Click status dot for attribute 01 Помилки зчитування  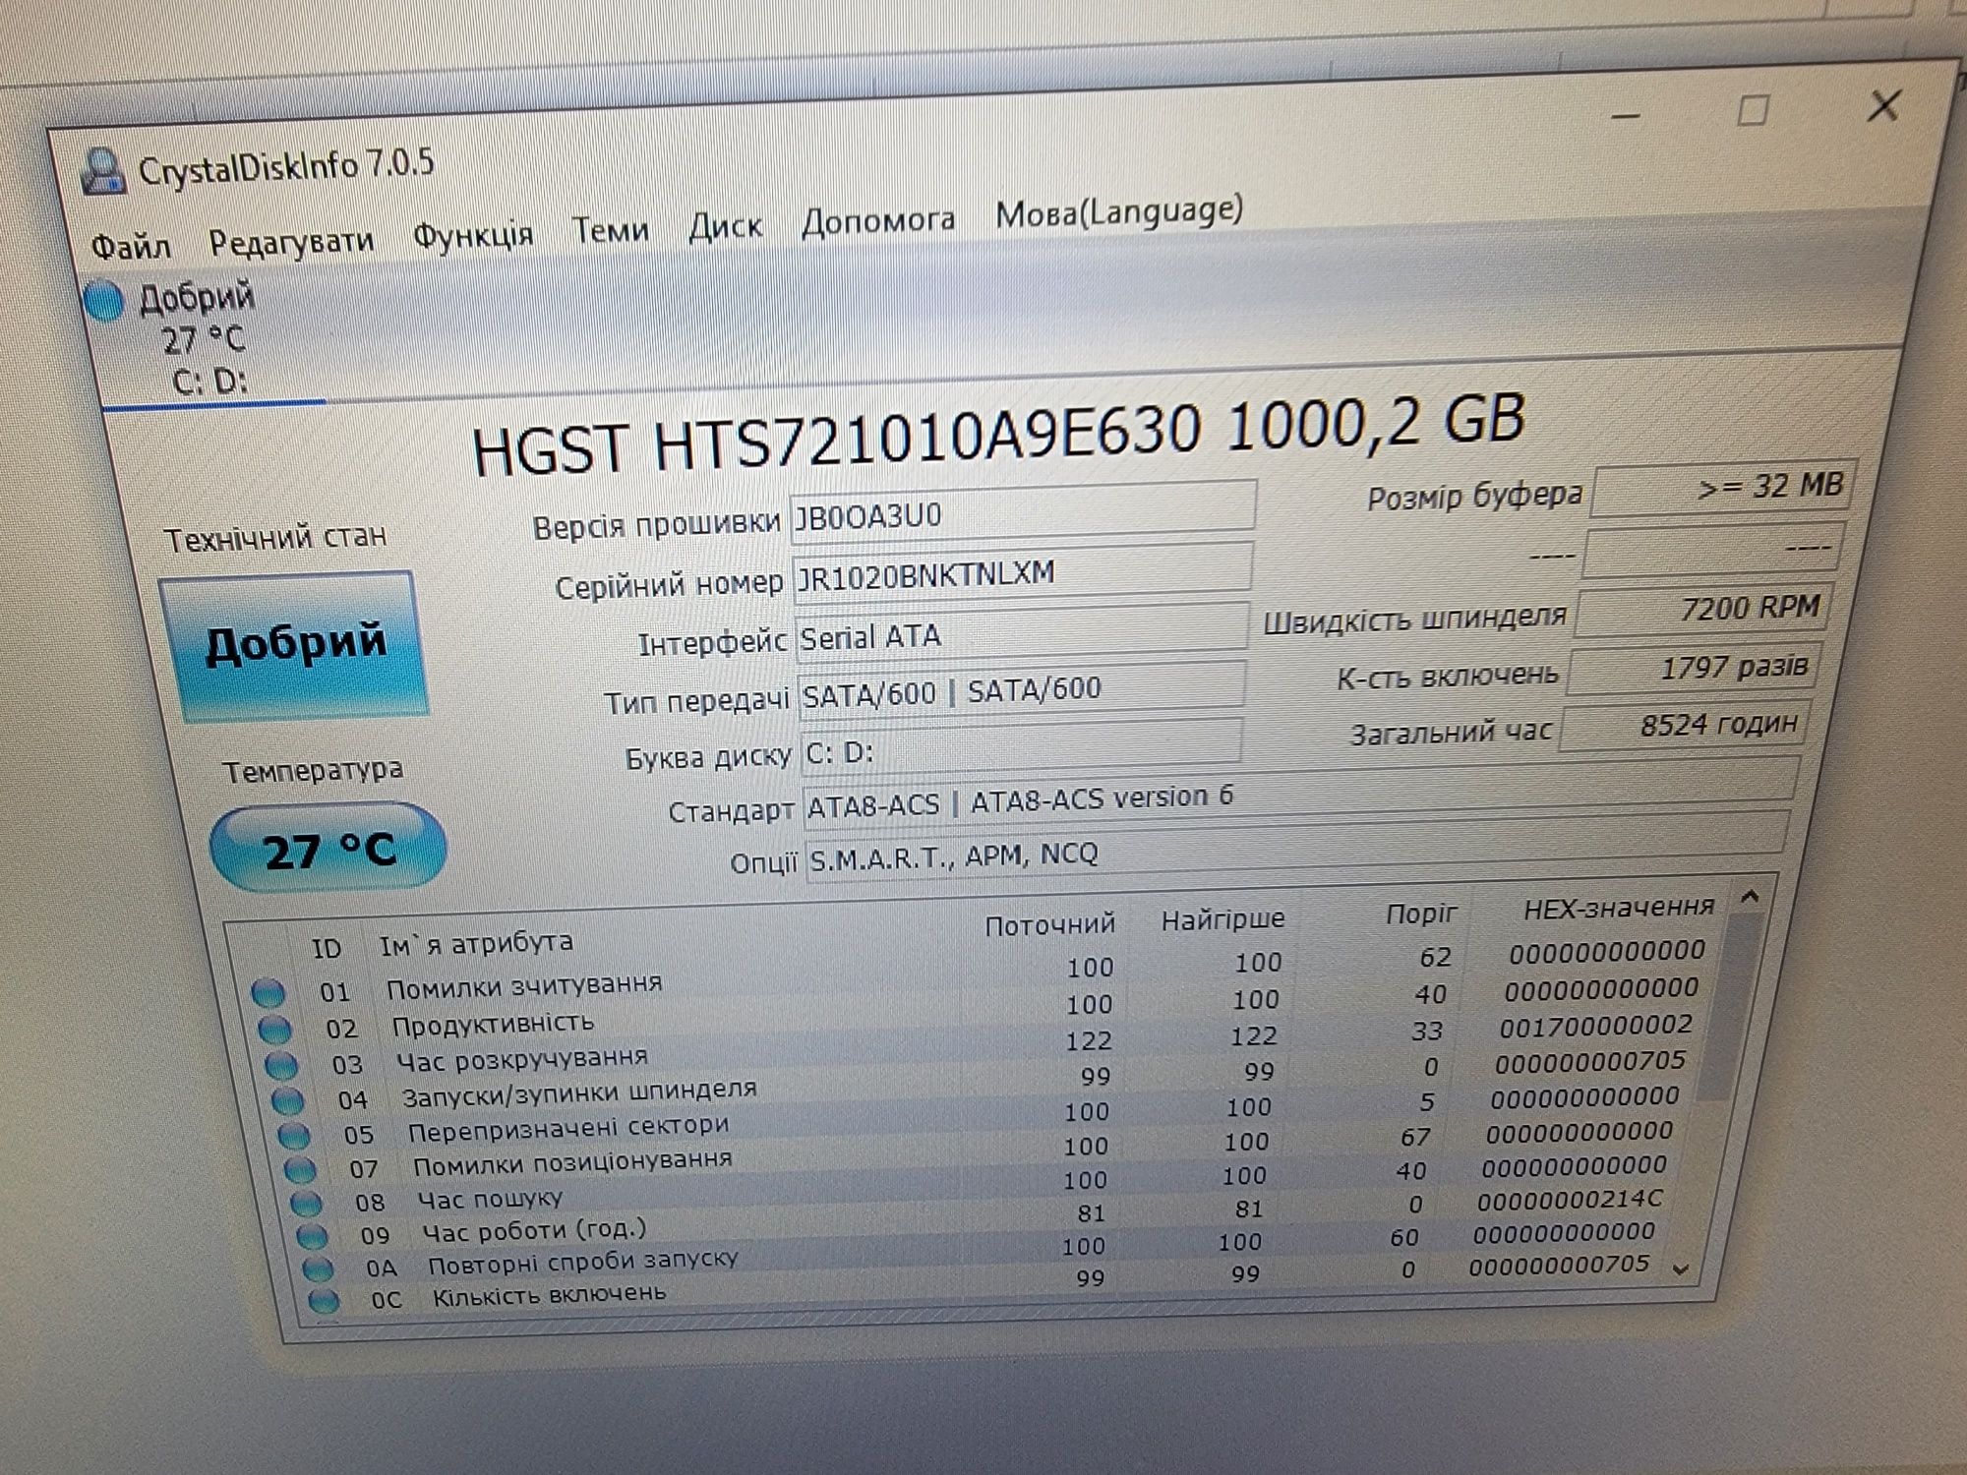[268, 993]
